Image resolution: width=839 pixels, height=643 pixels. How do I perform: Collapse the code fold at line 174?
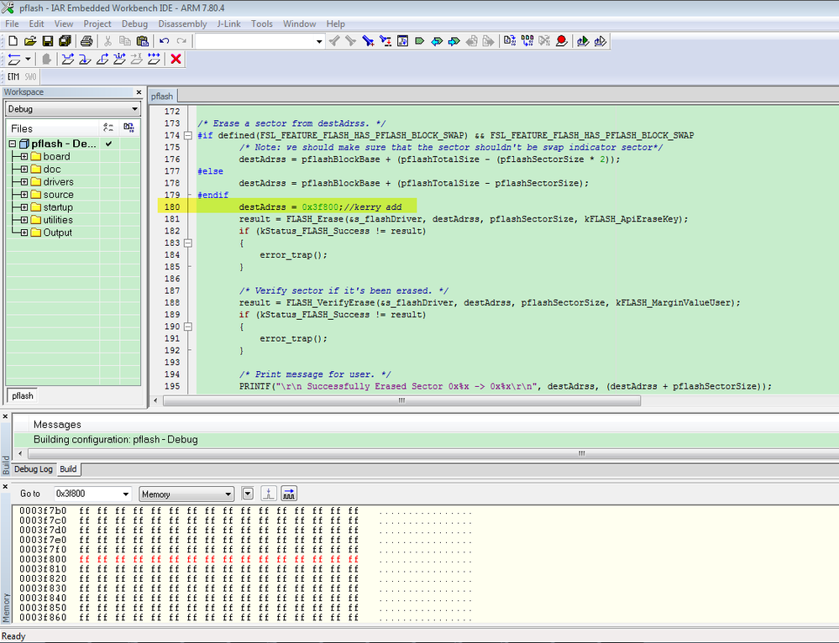(x=188, y=135)
